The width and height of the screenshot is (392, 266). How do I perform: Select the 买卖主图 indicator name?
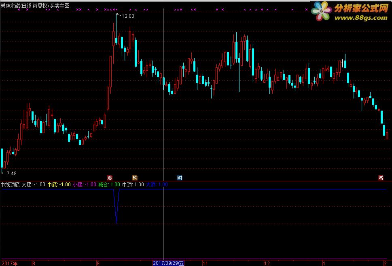tap(60, 6)
